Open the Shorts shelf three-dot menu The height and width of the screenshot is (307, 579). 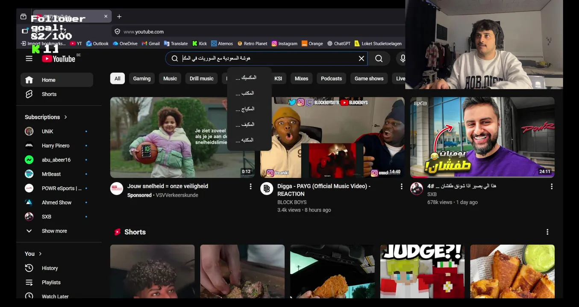[x=547, y=232]
